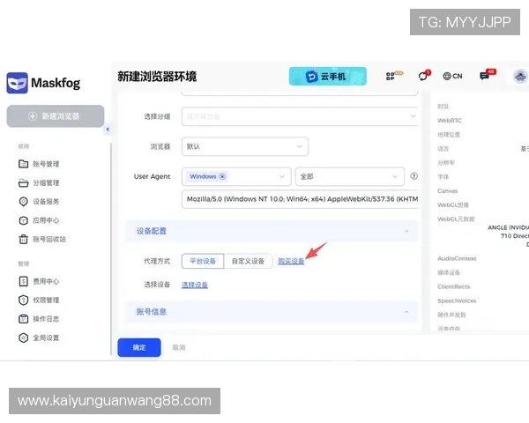
Task: Confirm with the 确定 button
Action: 139,347
